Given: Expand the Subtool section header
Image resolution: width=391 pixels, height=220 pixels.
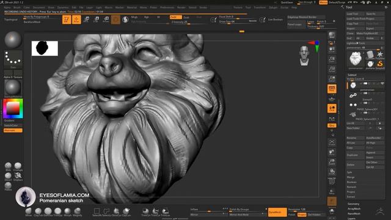Looking at the screenshot, I should [352, 75].
